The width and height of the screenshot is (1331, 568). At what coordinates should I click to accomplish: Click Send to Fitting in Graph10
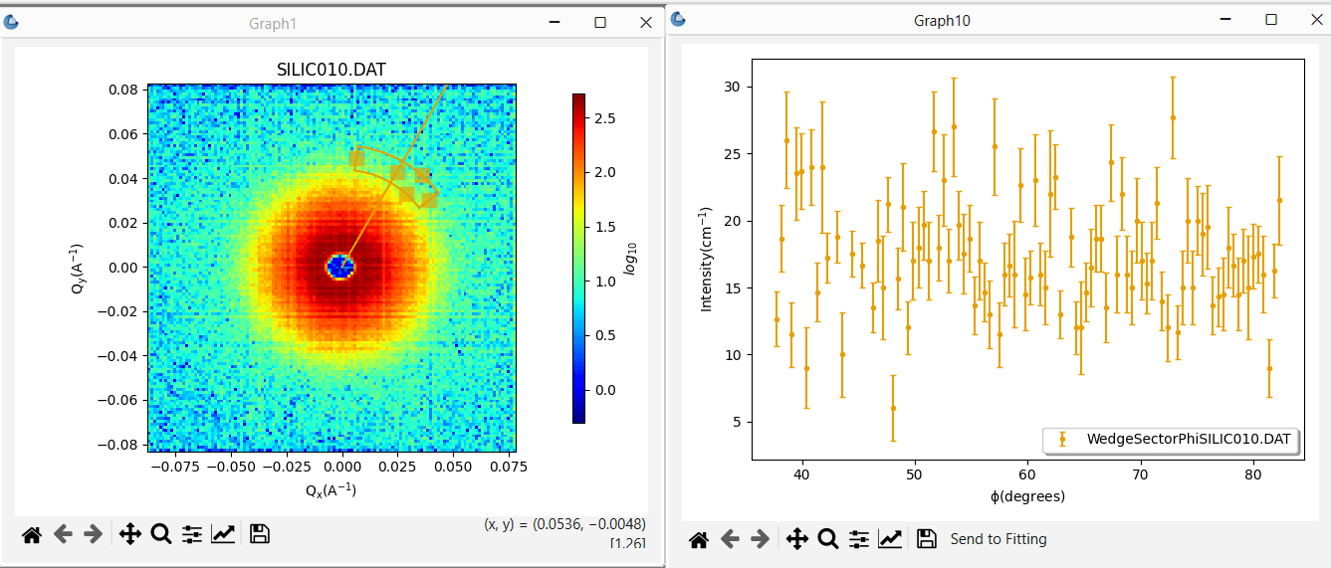(x=998, y=539)
